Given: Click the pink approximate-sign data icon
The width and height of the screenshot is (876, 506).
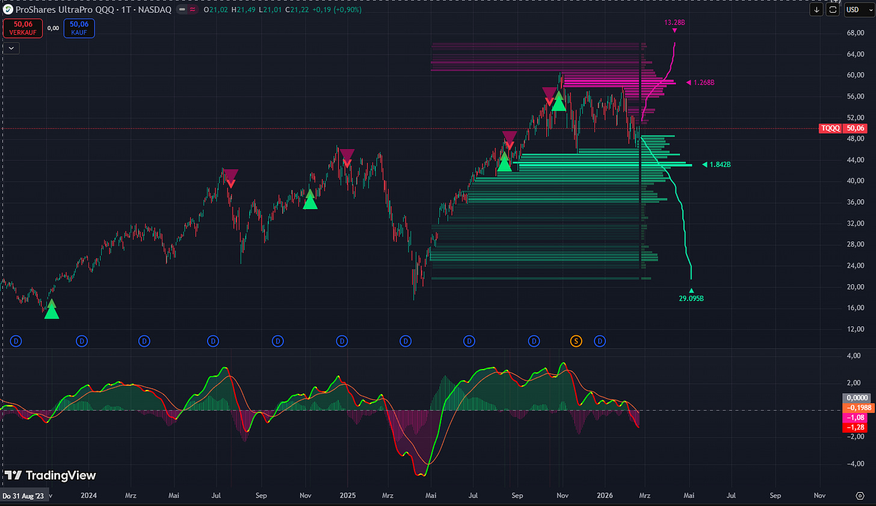Looking at the screenshot, I should tap(193, 10).
